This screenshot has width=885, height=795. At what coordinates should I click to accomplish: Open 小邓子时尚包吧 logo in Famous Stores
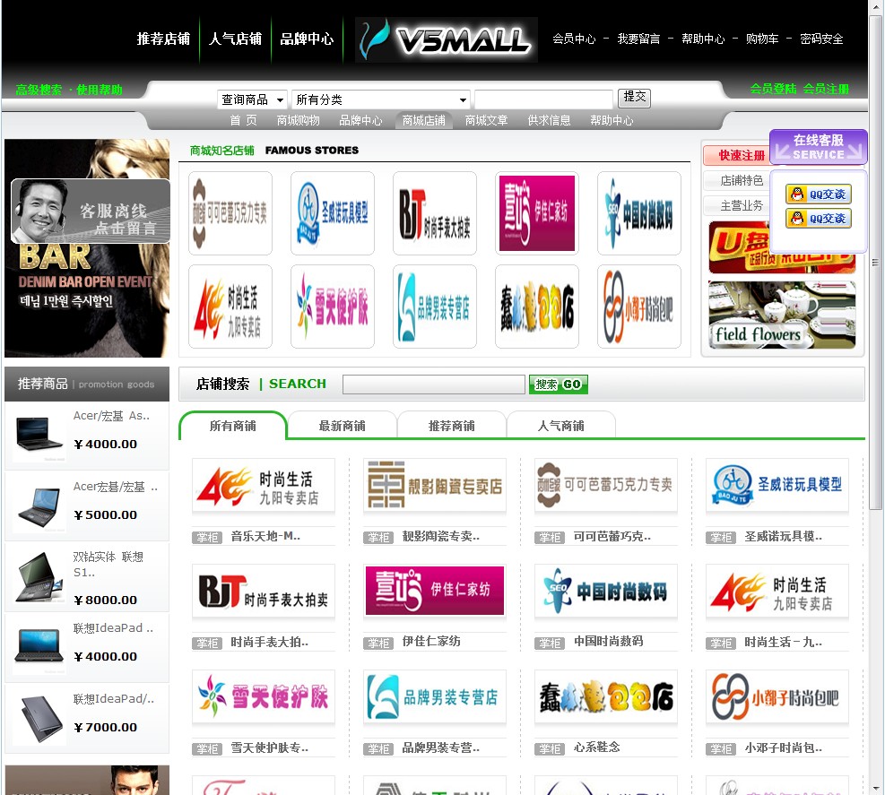pos(639,307)
